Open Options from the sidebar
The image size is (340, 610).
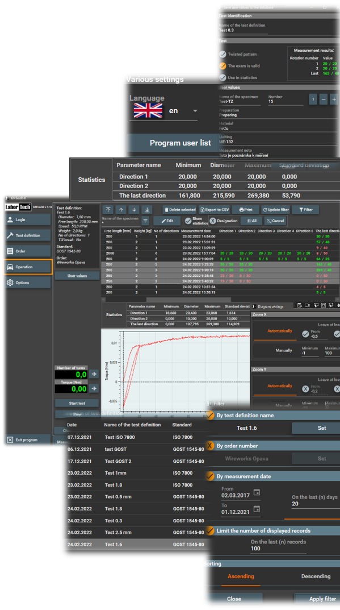pos(28,283)
